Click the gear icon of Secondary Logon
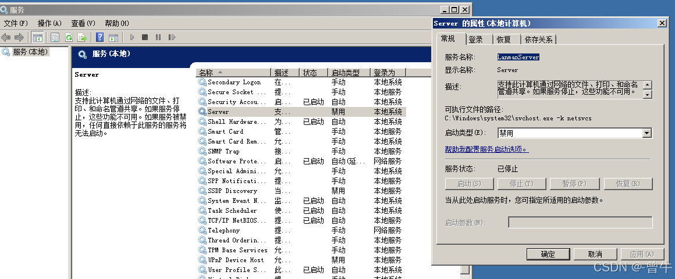Viewport: 675px width, 279px height. click(202, 82)
